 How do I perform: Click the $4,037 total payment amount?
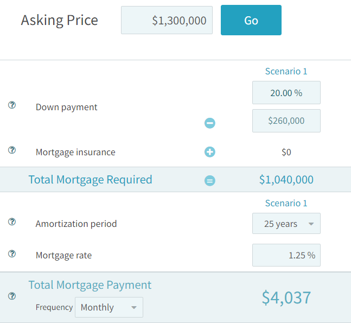click(286, 297)
